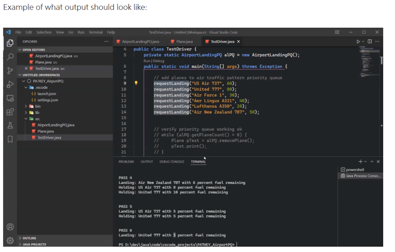Screen dimensions: 395x252
Task: Open the Go menu
Action: [x=71, y=32]
